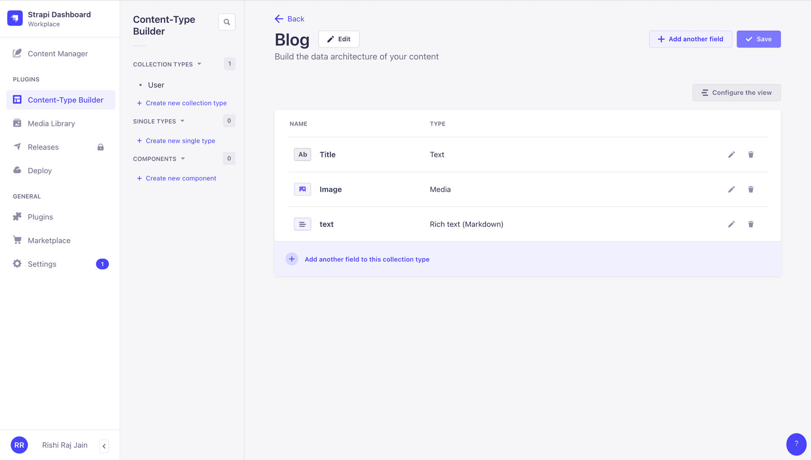
Task: Click Create new collection type link
Action: (x=186, y=103)
